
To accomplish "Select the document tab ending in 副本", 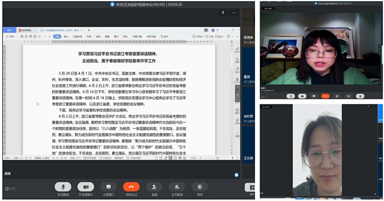I will (x=61, y=30).
